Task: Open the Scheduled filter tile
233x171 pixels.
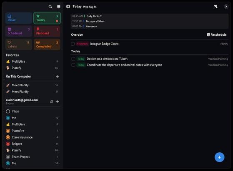Action: [x=19, y=31]
